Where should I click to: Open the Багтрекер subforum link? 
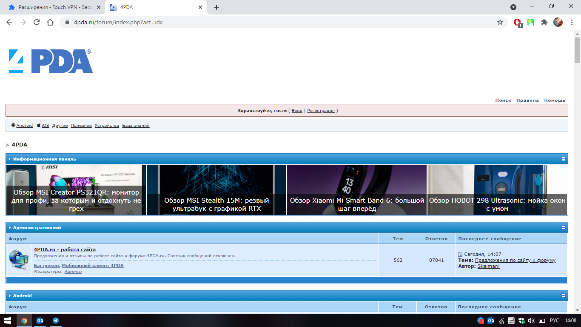click(46, 266)
